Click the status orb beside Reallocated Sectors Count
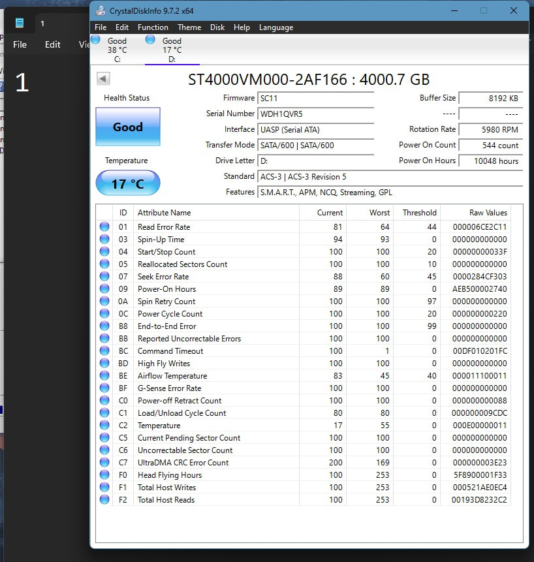 [x=104, y=264]
